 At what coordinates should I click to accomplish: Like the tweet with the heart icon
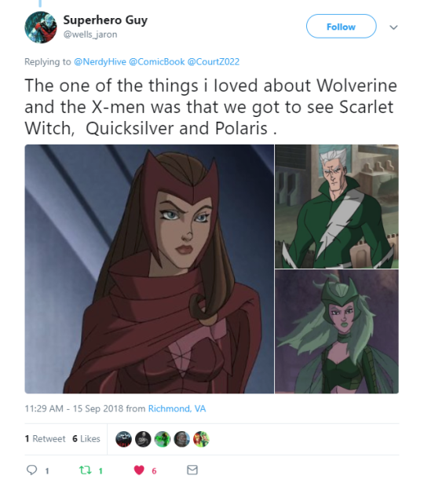coord(139,470)
